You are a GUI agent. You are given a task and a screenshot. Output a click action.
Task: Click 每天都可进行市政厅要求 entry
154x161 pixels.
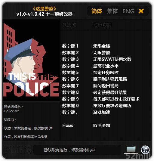[x=116, y=99]
